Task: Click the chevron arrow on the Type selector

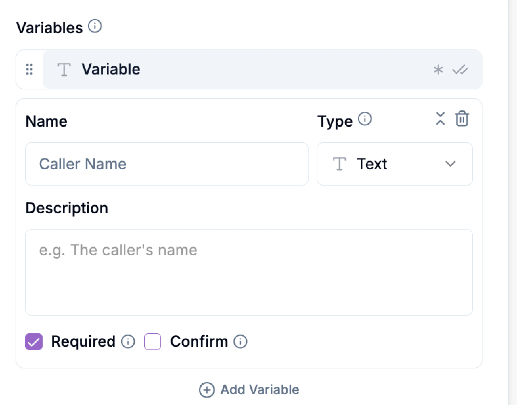Action: click(x=450, y=164)
